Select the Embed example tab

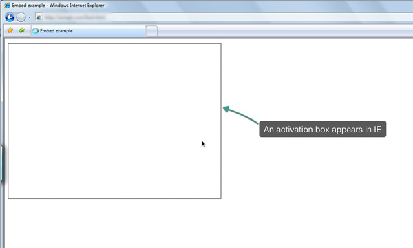pos(88,31)
